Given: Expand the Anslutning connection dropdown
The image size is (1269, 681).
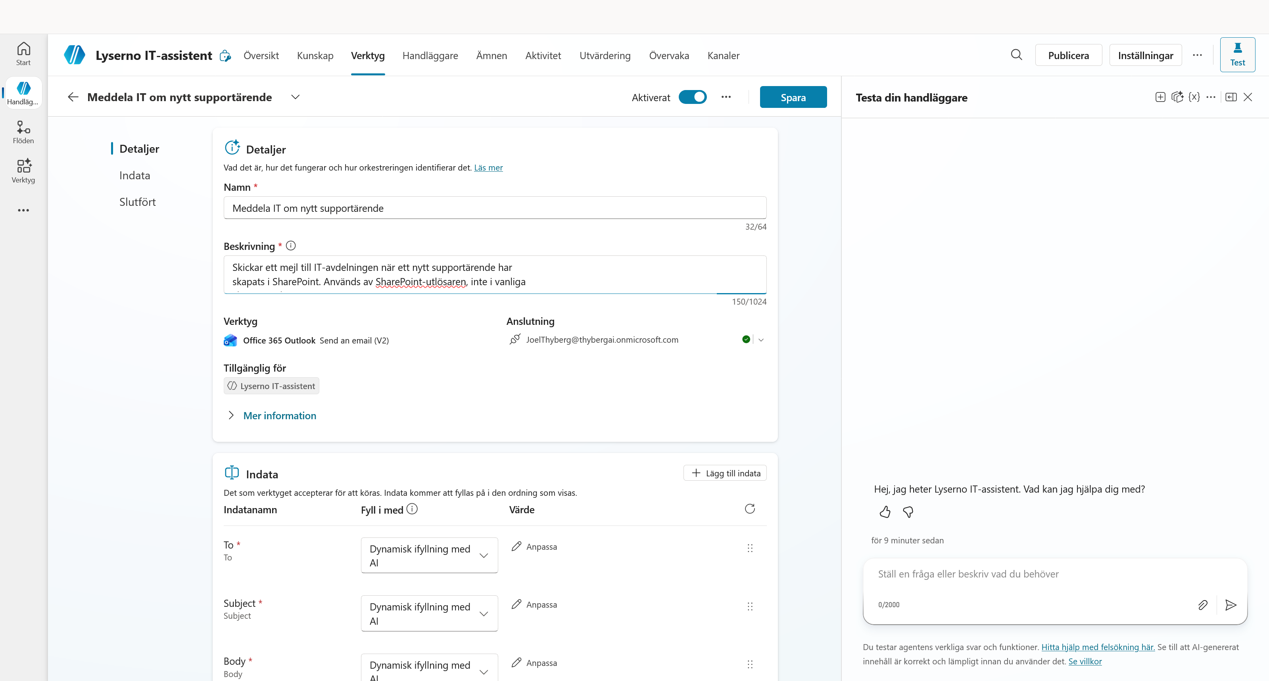Looking at the screenshot, I should tap(760, 340).
